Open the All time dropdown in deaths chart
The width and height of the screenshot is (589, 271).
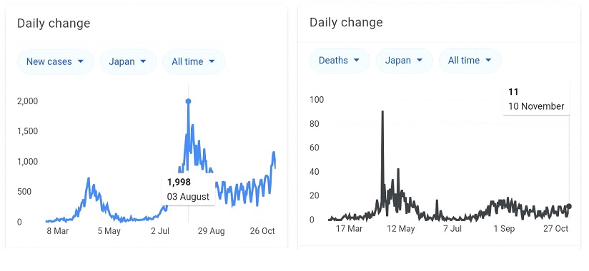click(470, 61)
